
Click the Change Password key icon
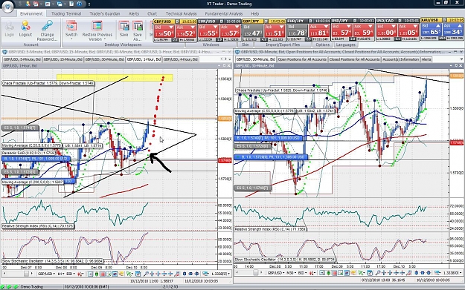[47, 25]
